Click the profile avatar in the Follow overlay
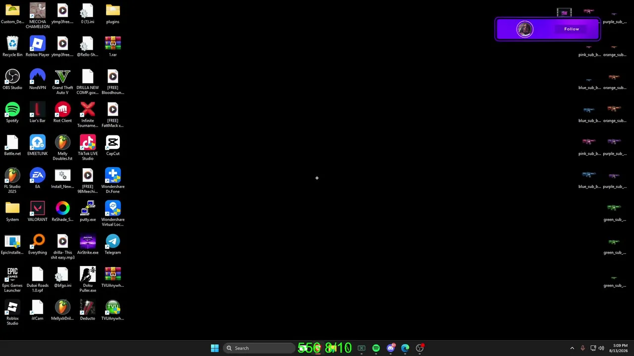The width and height of the screenshot is (634, 356). (x=525, y=29)
